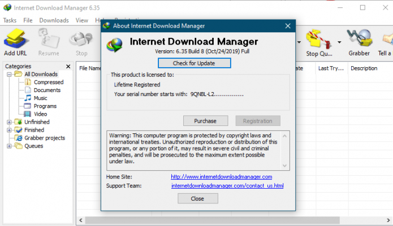393x226 pixels.
Task: Close the Categories panel
Action: coord(68,66)
